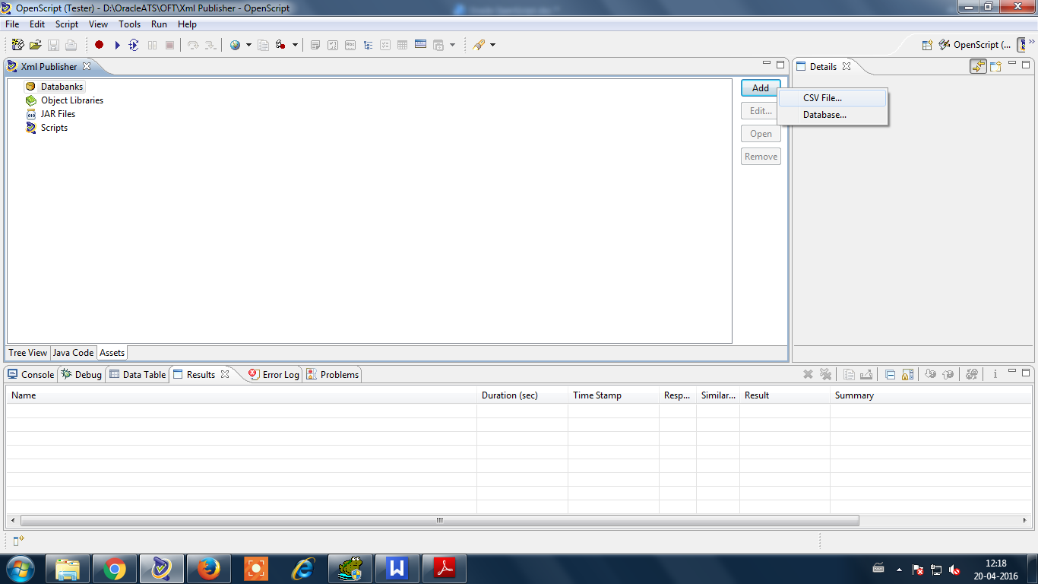The image size is (1038, 584).
Task: Start recording with the red Record button
Action: pos(99,45)
